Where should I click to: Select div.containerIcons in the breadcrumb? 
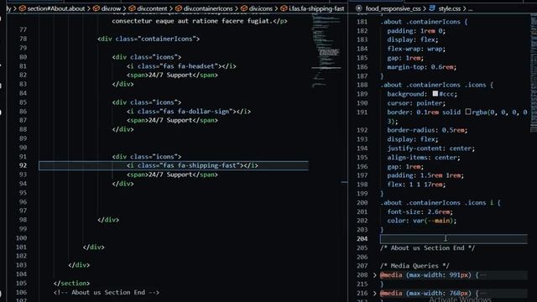click(x=208, y=8)
